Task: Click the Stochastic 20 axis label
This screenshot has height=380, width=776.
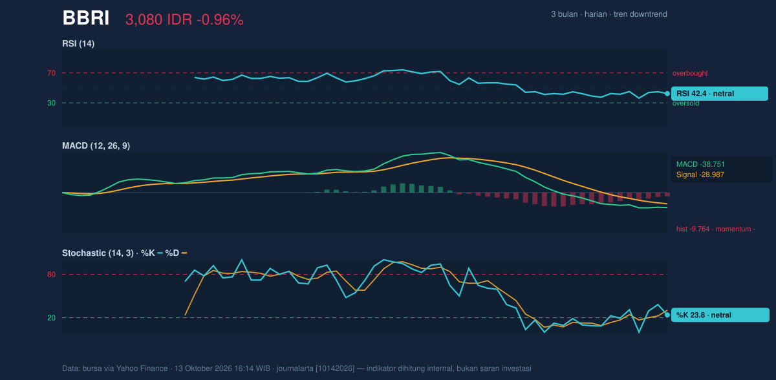Action: tap(52, 318)
